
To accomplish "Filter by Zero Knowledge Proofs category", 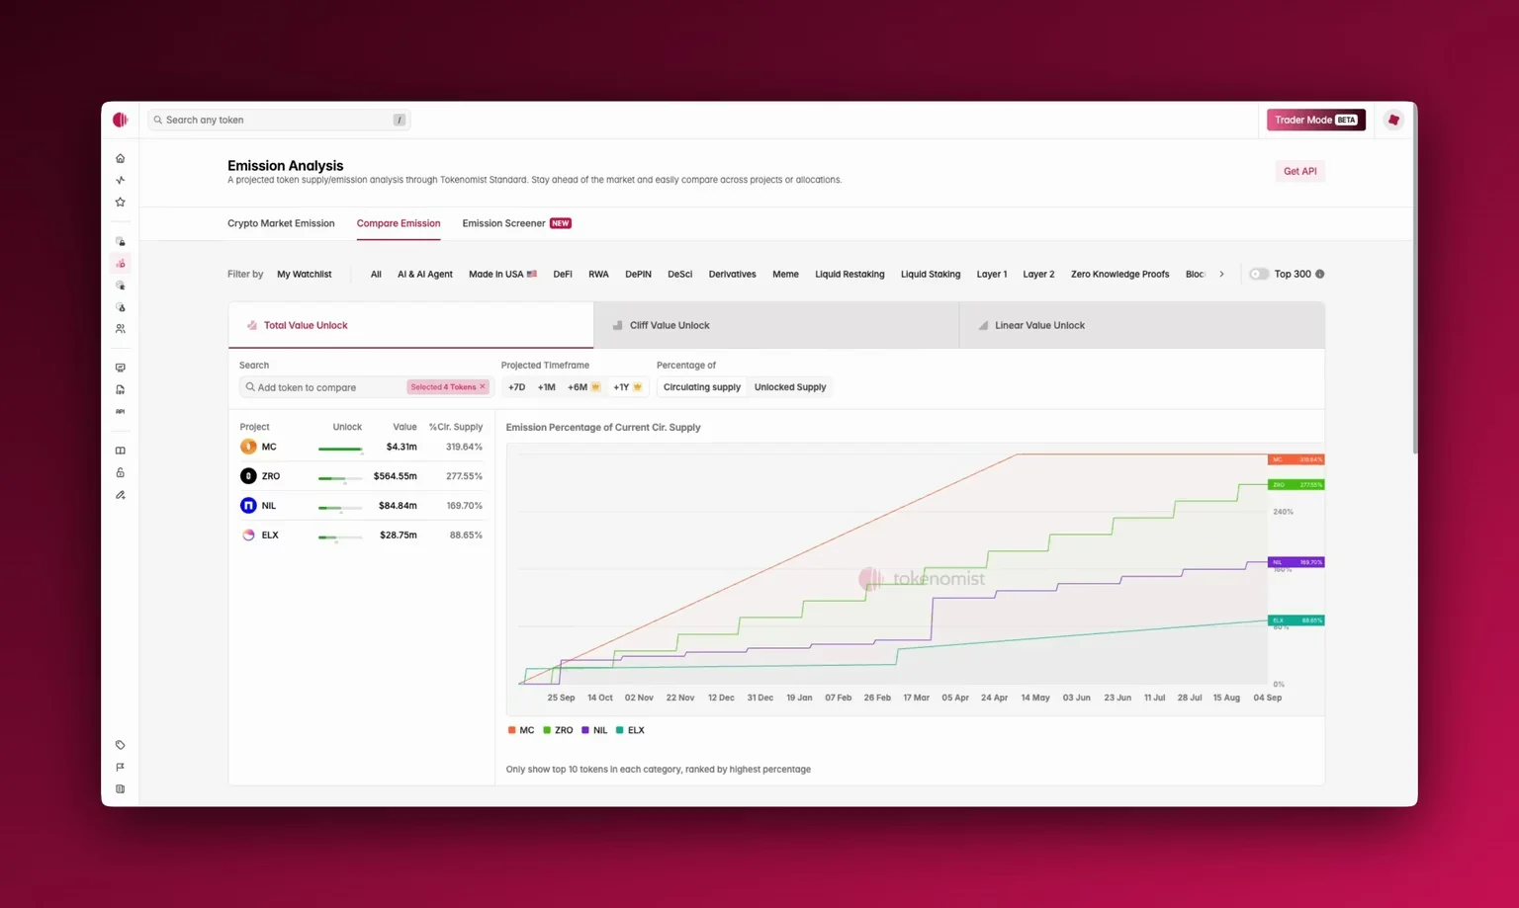I will tap(1119, 274).
